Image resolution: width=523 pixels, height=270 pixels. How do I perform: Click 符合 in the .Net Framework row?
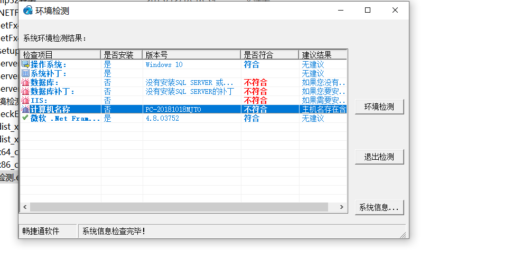pos(251,118)
